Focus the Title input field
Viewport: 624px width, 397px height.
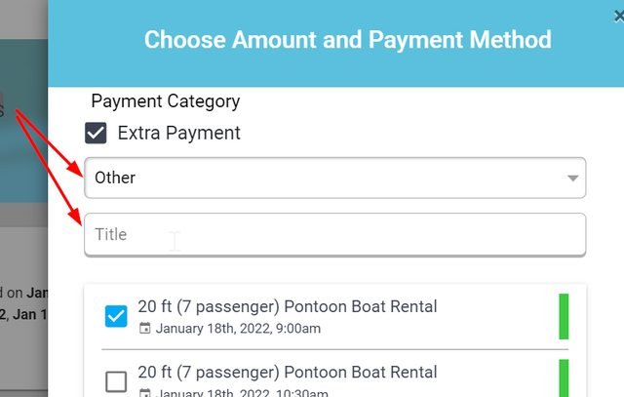point(335,234)
